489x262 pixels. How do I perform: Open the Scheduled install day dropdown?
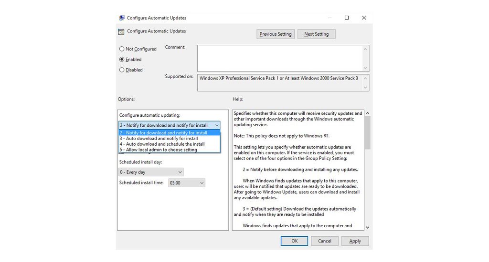pyautogui.click(x=151, y=172)
